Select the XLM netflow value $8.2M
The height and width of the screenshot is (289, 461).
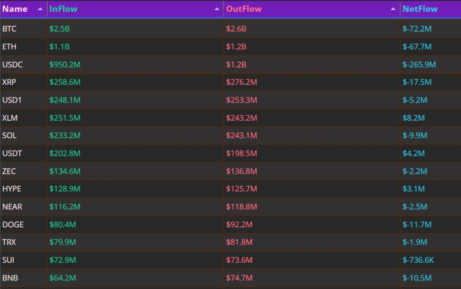(x=413, y=118)
